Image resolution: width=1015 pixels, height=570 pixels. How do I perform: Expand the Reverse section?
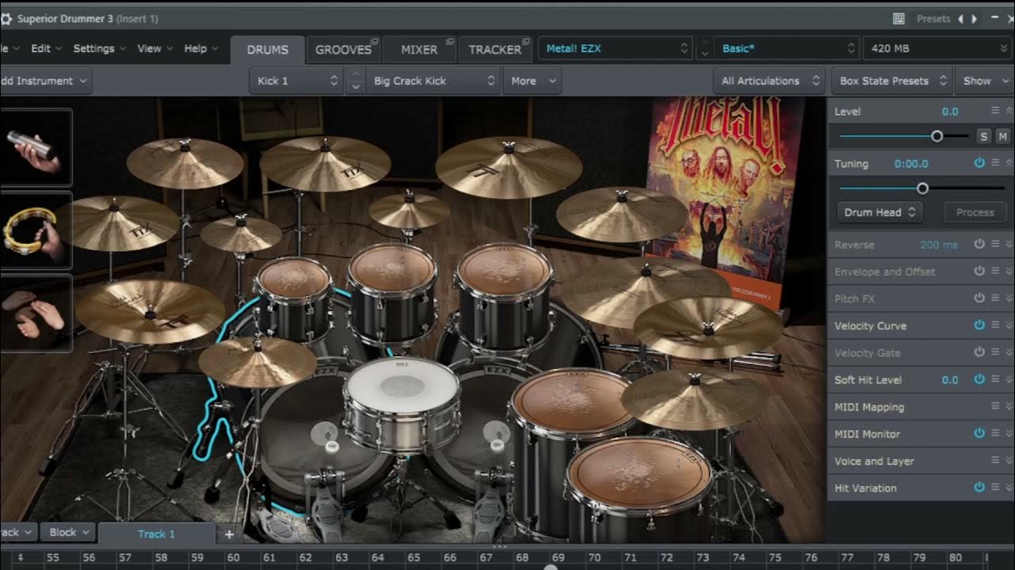click(1009, 245)
